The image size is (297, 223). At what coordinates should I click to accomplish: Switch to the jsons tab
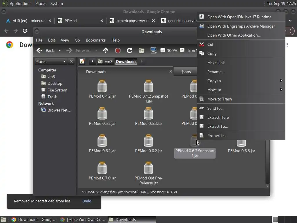186,72
